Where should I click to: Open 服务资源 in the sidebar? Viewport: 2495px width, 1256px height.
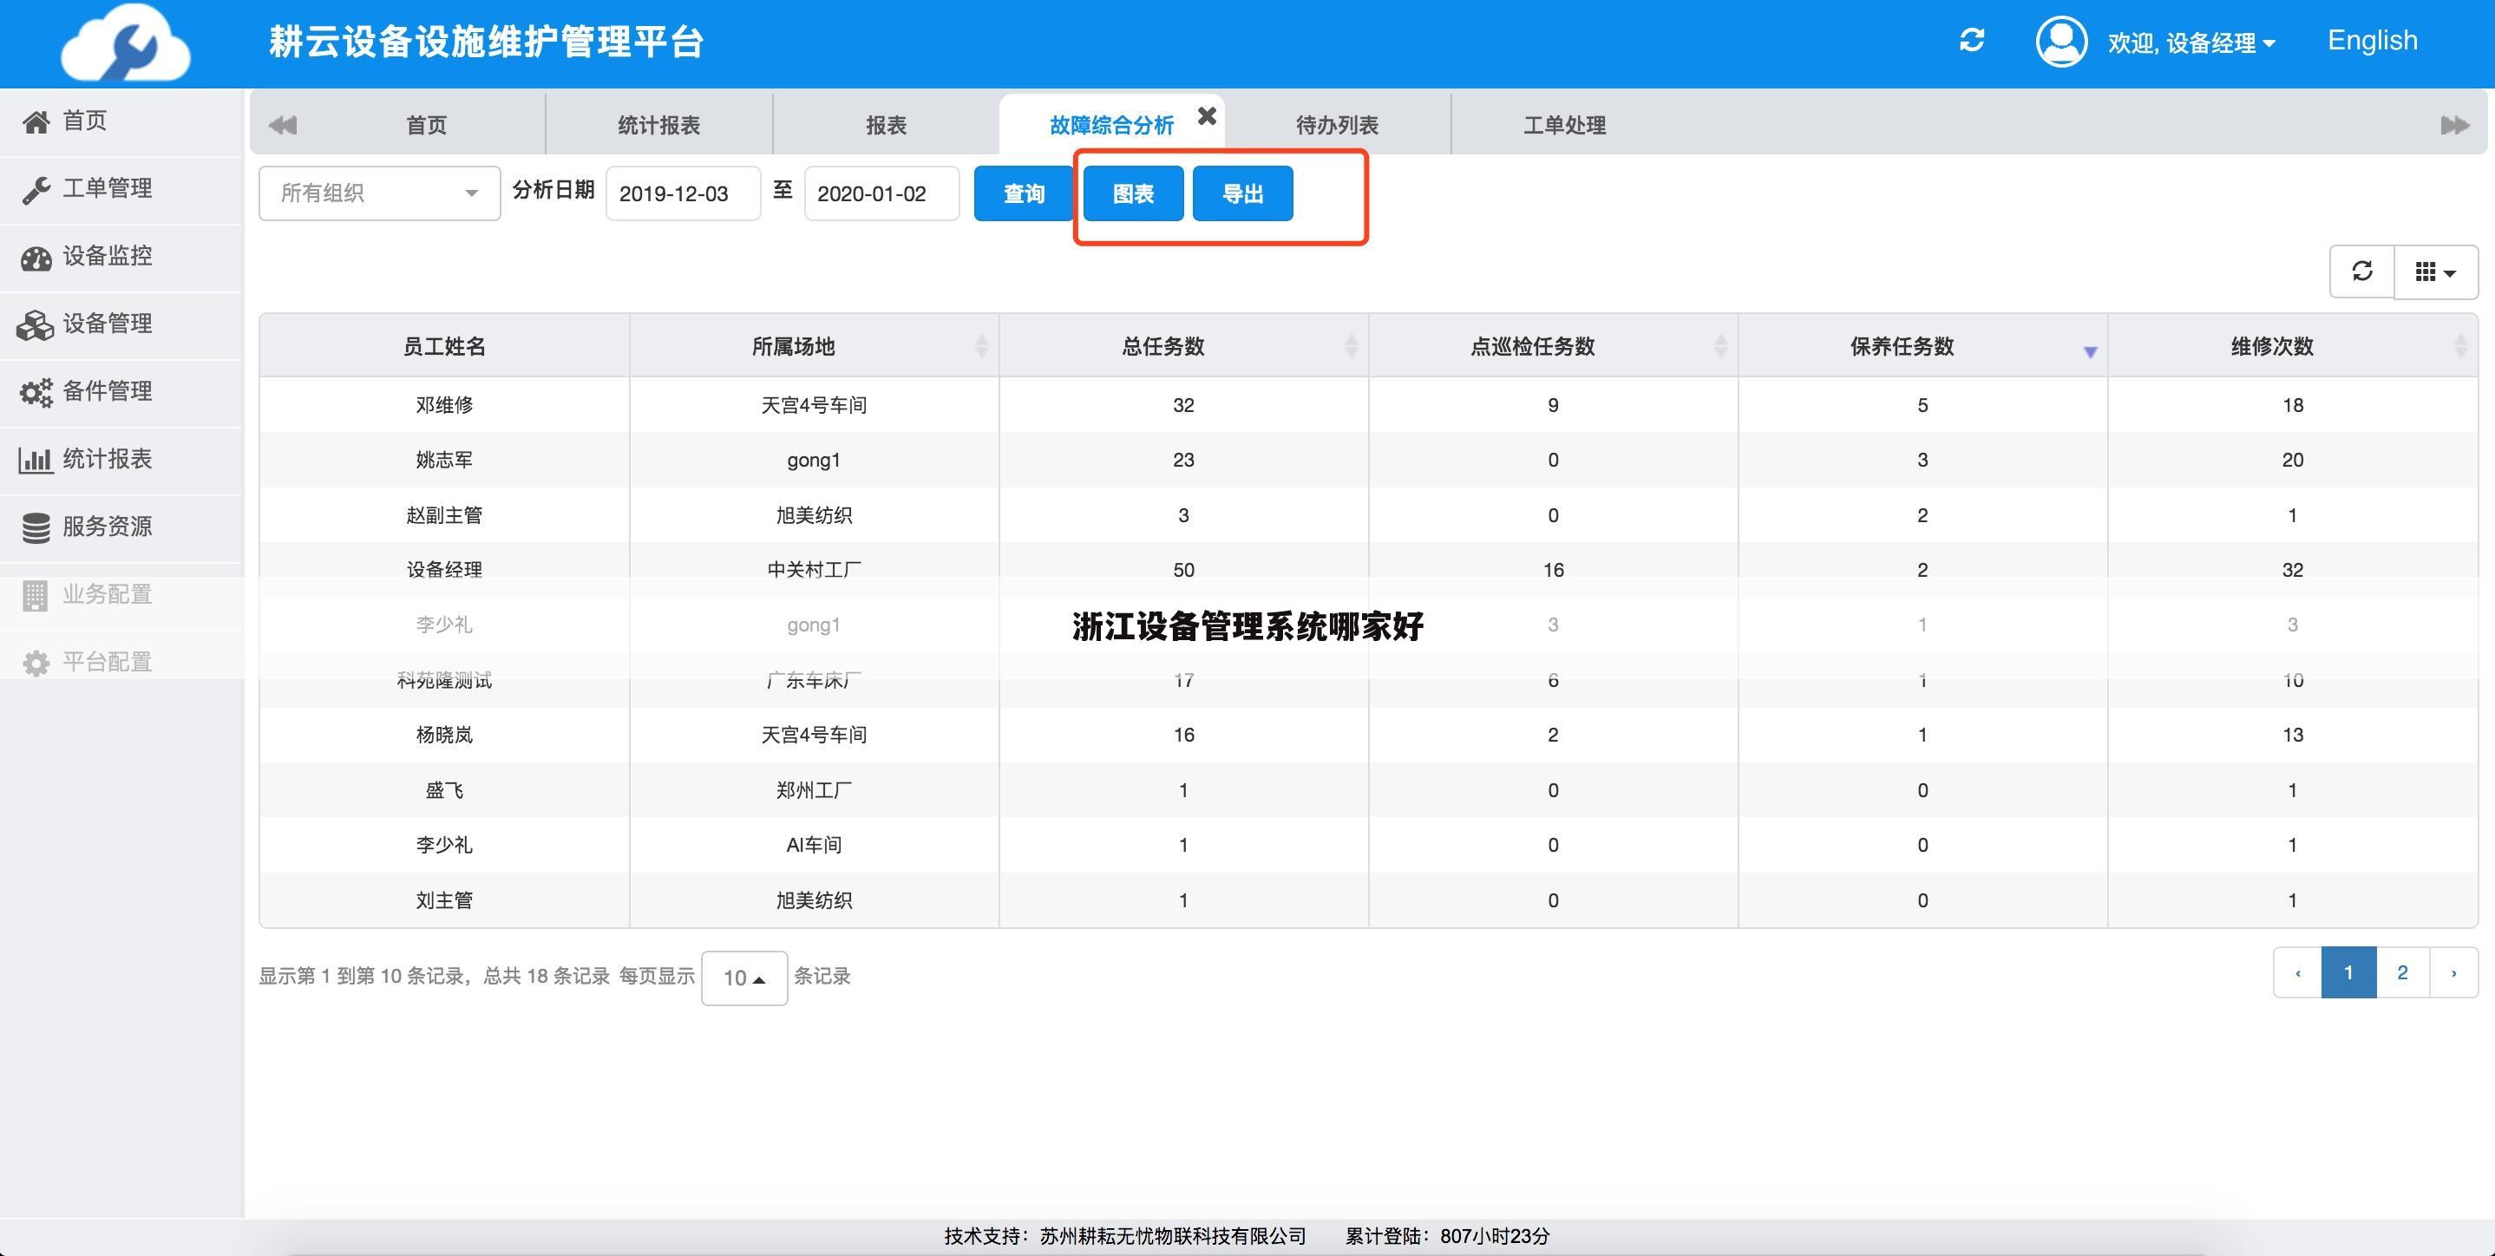pyautogui.click(x=121, y=527)
